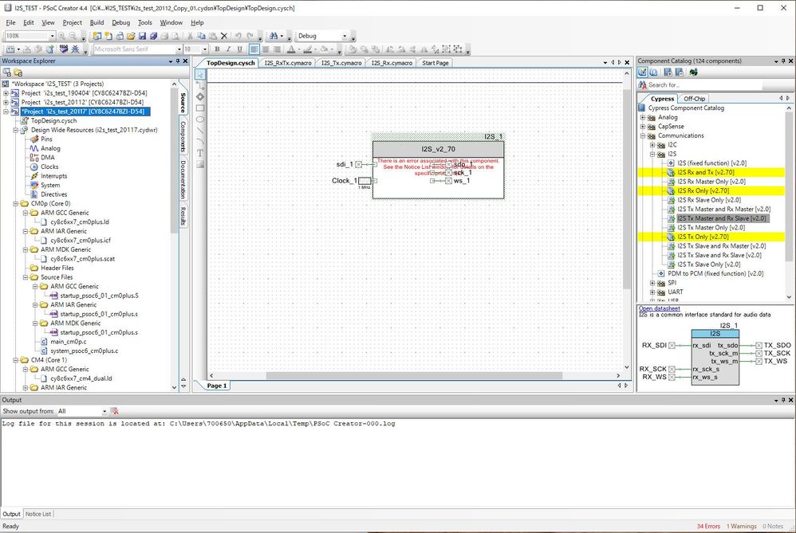Screen dimensions: 796x533
Task: Click the debug bug icon
Action: point(75,49)
